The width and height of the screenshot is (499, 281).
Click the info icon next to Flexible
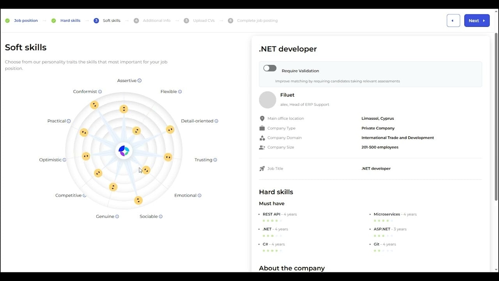180,91
